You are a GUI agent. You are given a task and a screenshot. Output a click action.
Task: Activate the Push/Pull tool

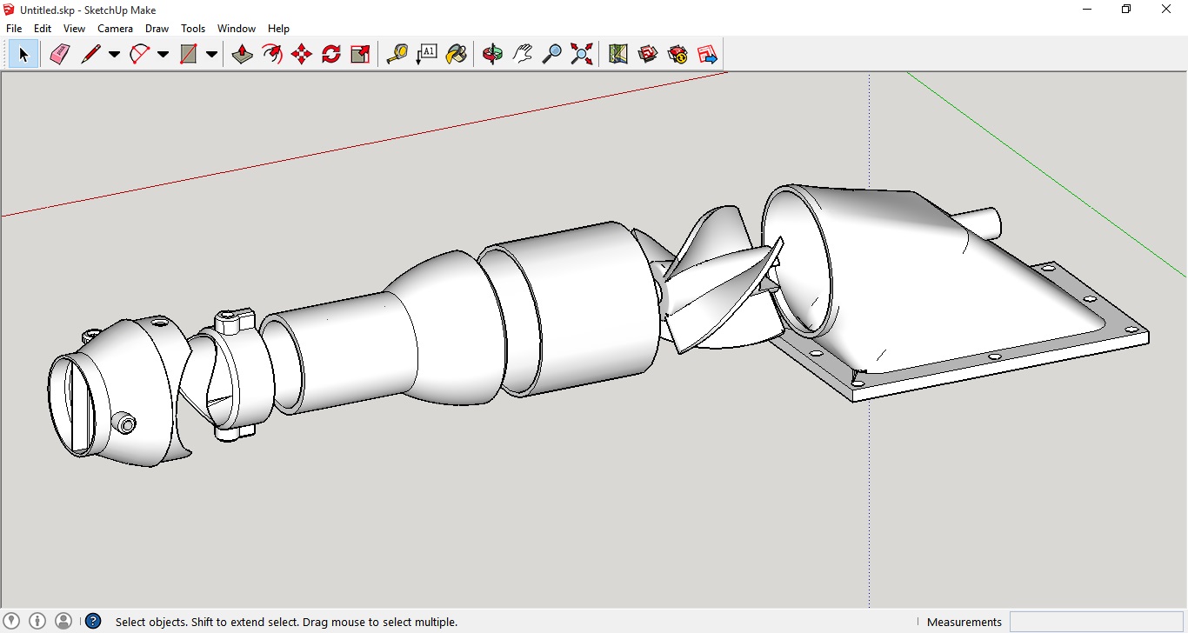point(243,55)
